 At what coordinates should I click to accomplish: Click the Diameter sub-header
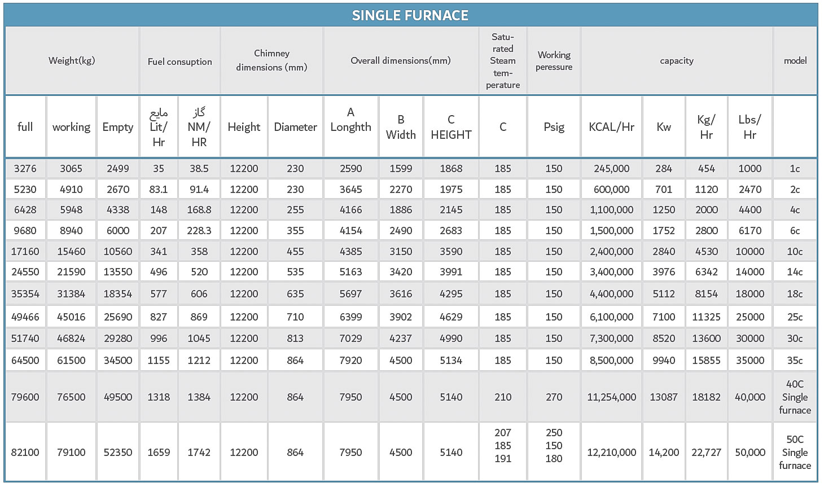point(295,127)
